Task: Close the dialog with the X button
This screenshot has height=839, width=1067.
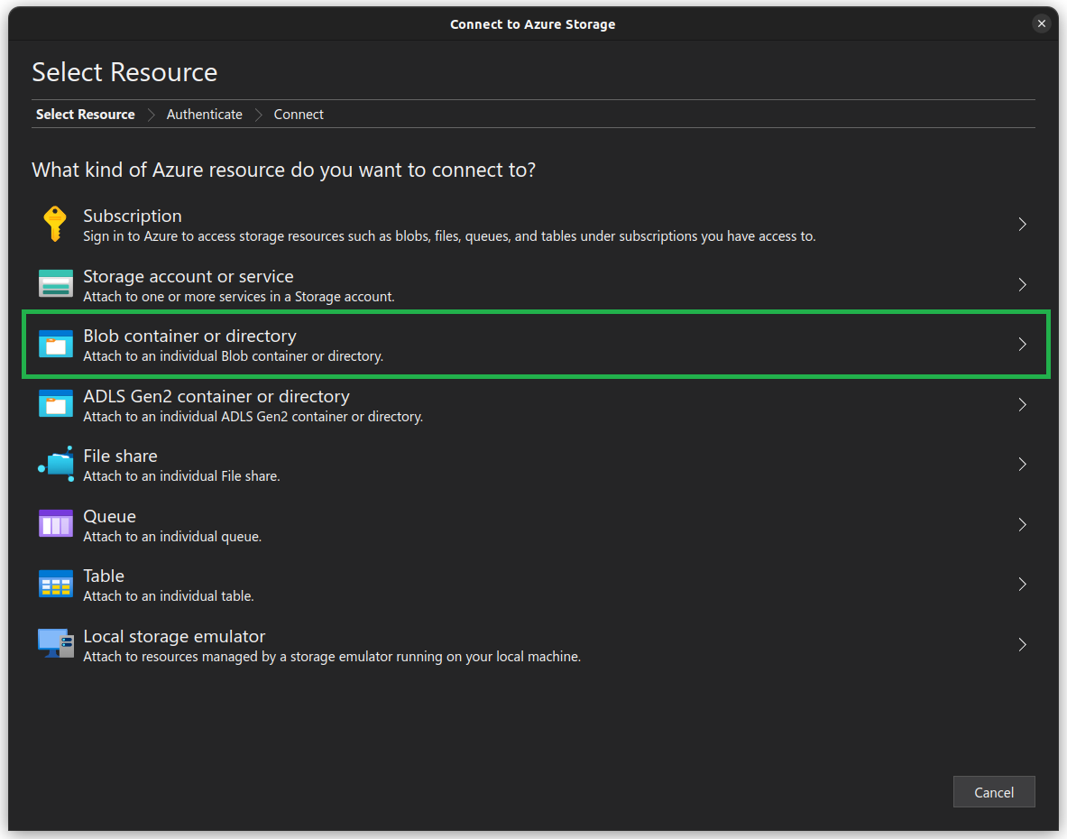Action: [1042, 23]
